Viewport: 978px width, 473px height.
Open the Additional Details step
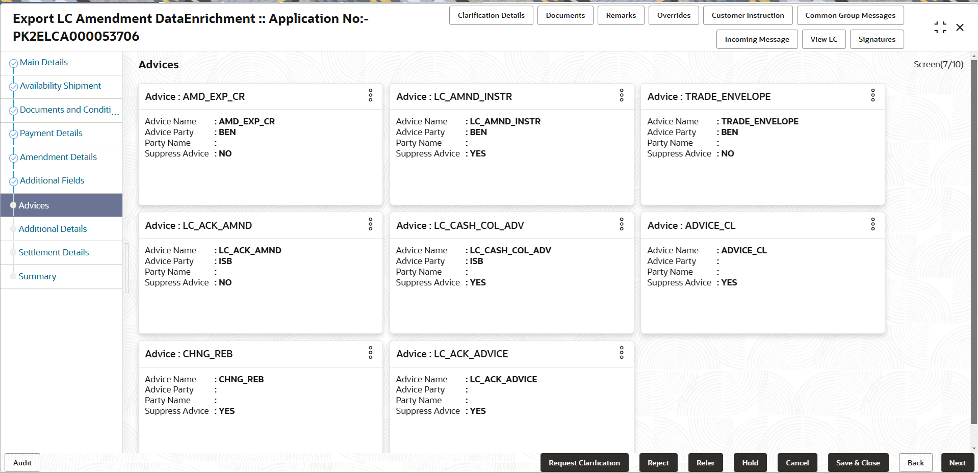coord(53,229)
